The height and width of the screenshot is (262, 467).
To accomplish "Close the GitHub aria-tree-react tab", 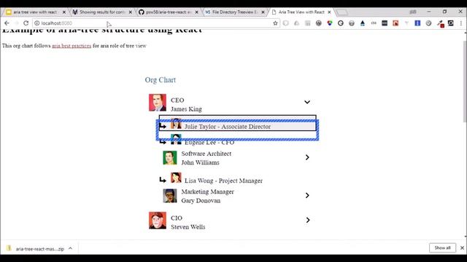I will click(x=196, y=12).
